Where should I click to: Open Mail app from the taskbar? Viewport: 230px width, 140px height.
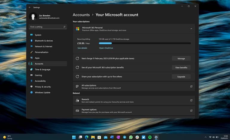point(106,137)
